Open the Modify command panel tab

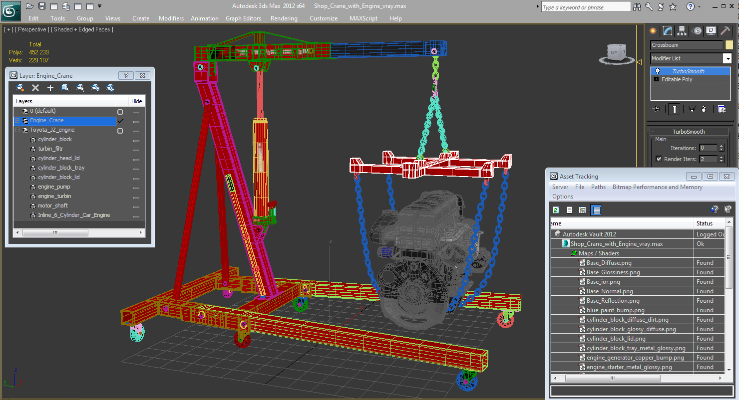coord(668,31)
